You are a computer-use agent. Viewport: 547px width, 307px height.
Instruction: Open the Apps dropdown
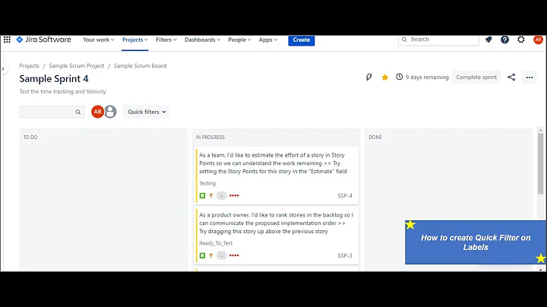coord(268,40)
